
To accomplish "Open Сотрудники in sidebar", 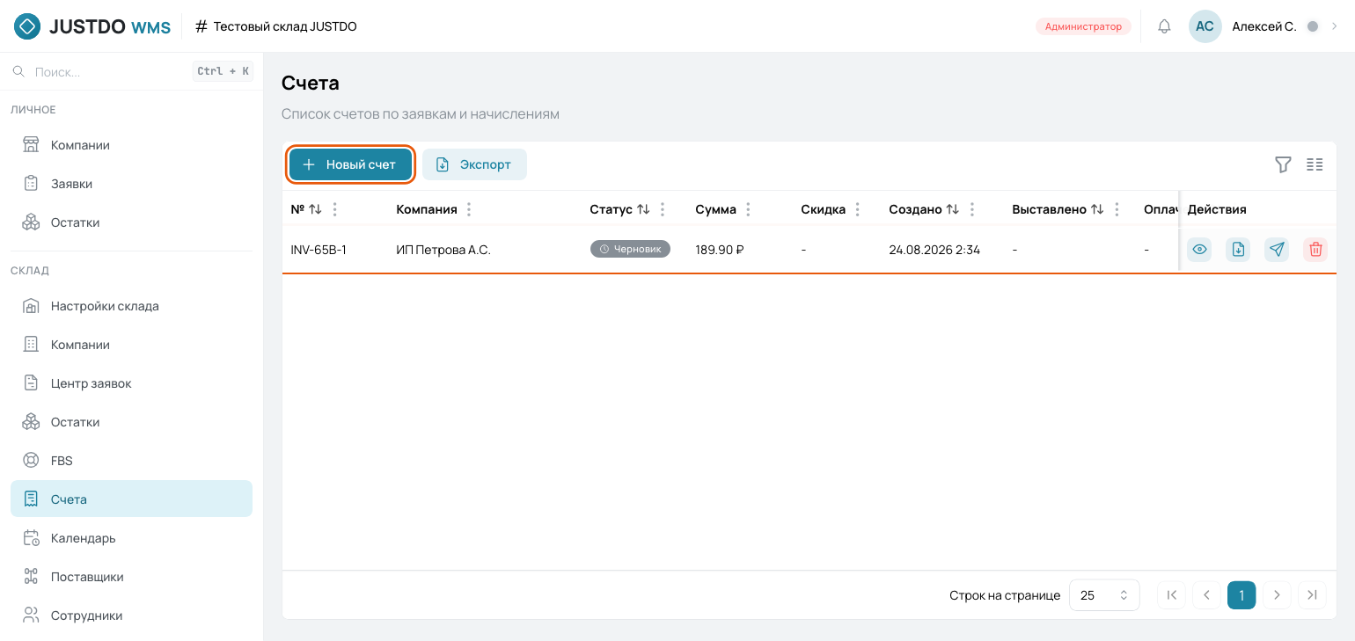I will point(131,616).
